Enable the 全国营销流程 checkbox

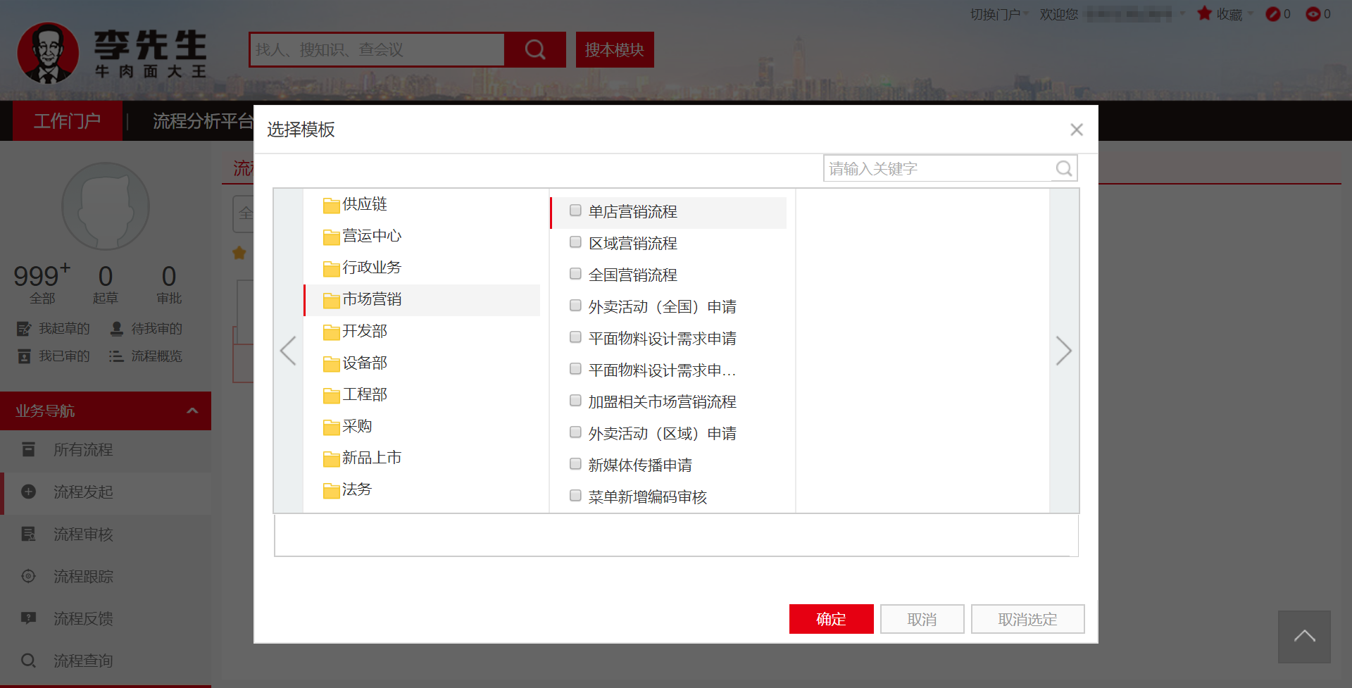click(x=575, y=274)
